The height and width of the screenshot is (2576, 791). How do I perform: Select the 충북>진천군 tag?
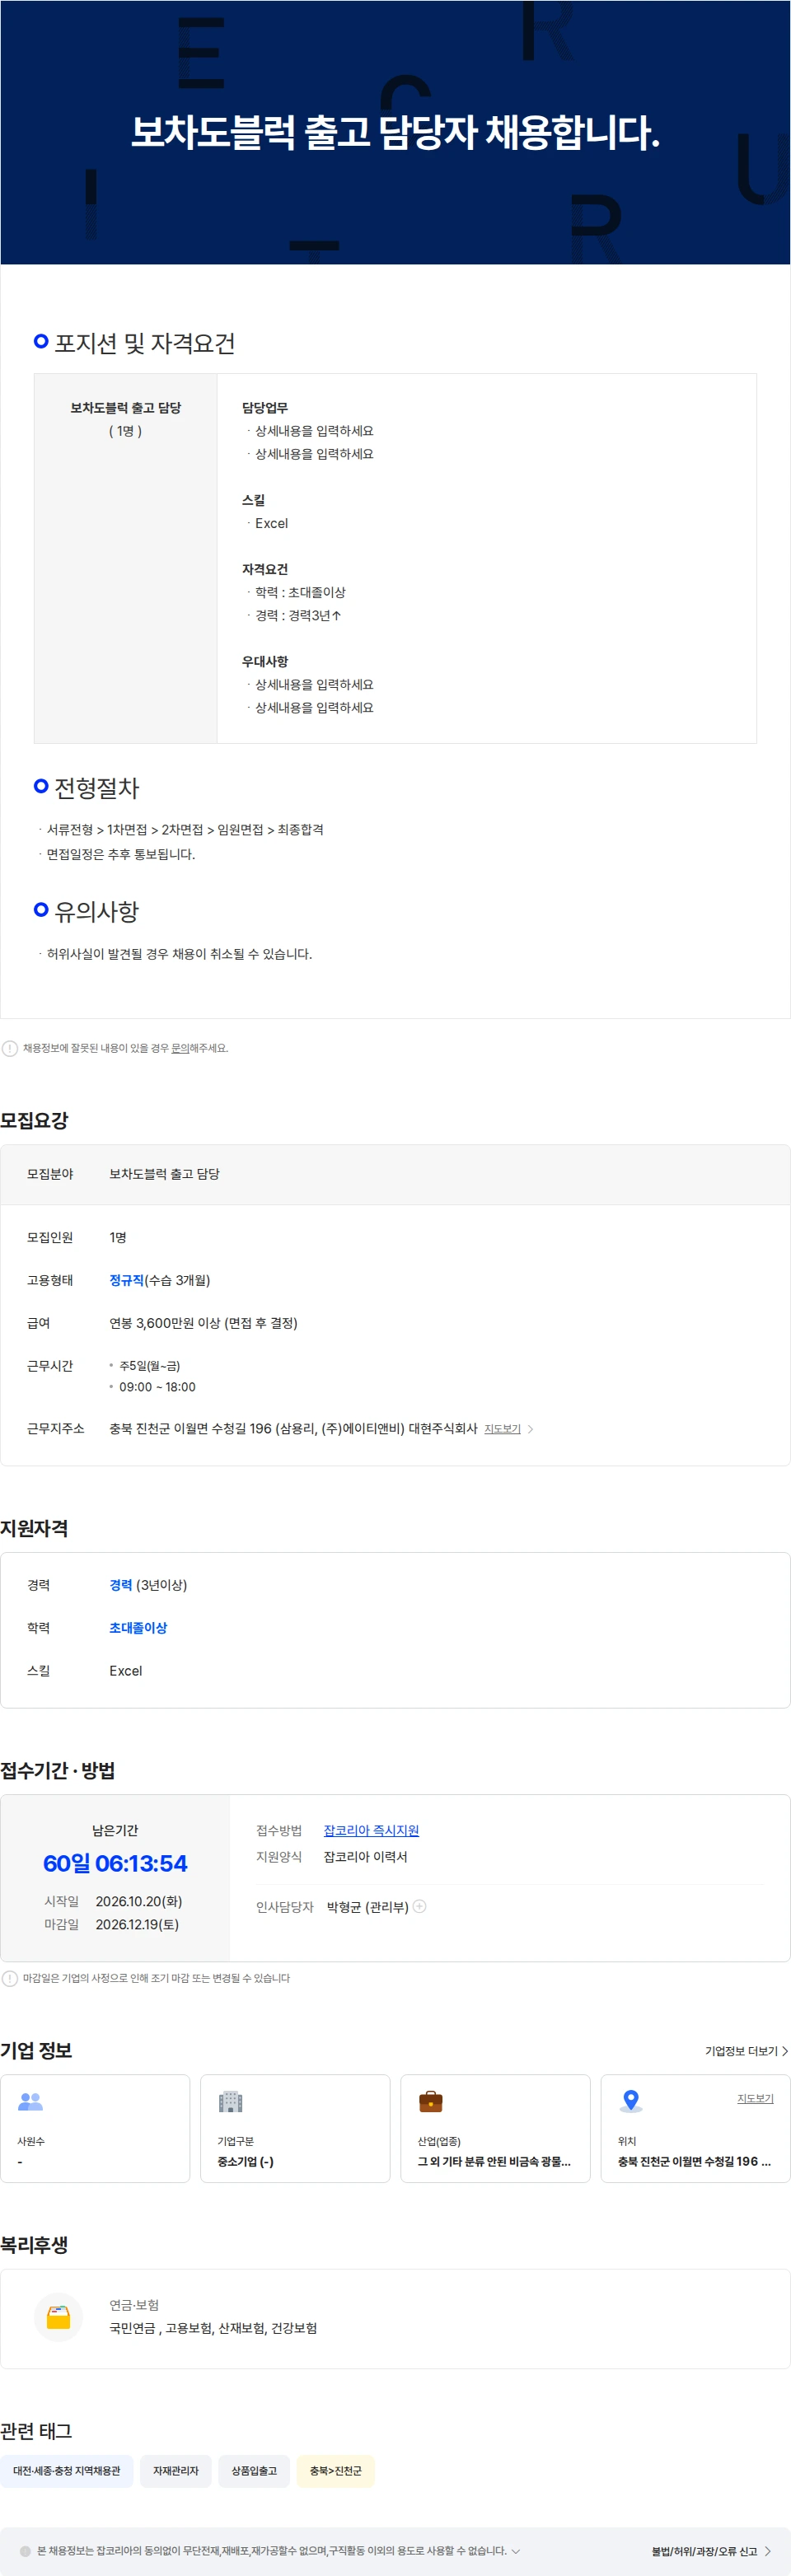[336, 2470]
